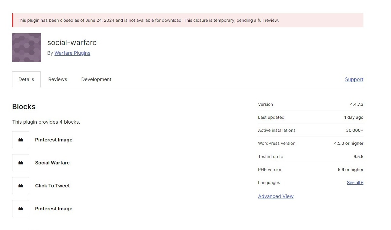Click the social-warfare plugin title

click(72, 43)
